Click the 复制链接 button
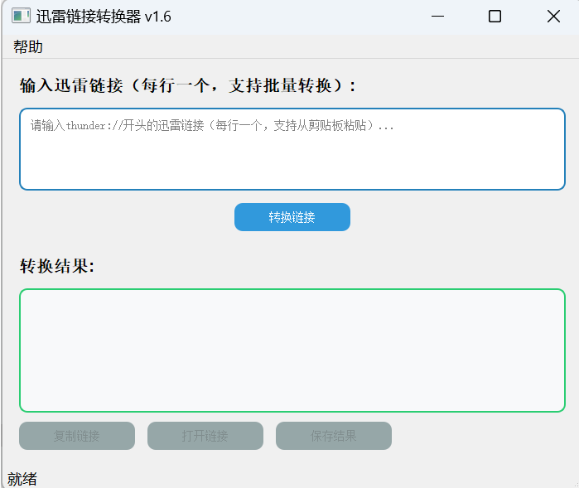This screenshot has height=488, width=579. tap(77, 436)
